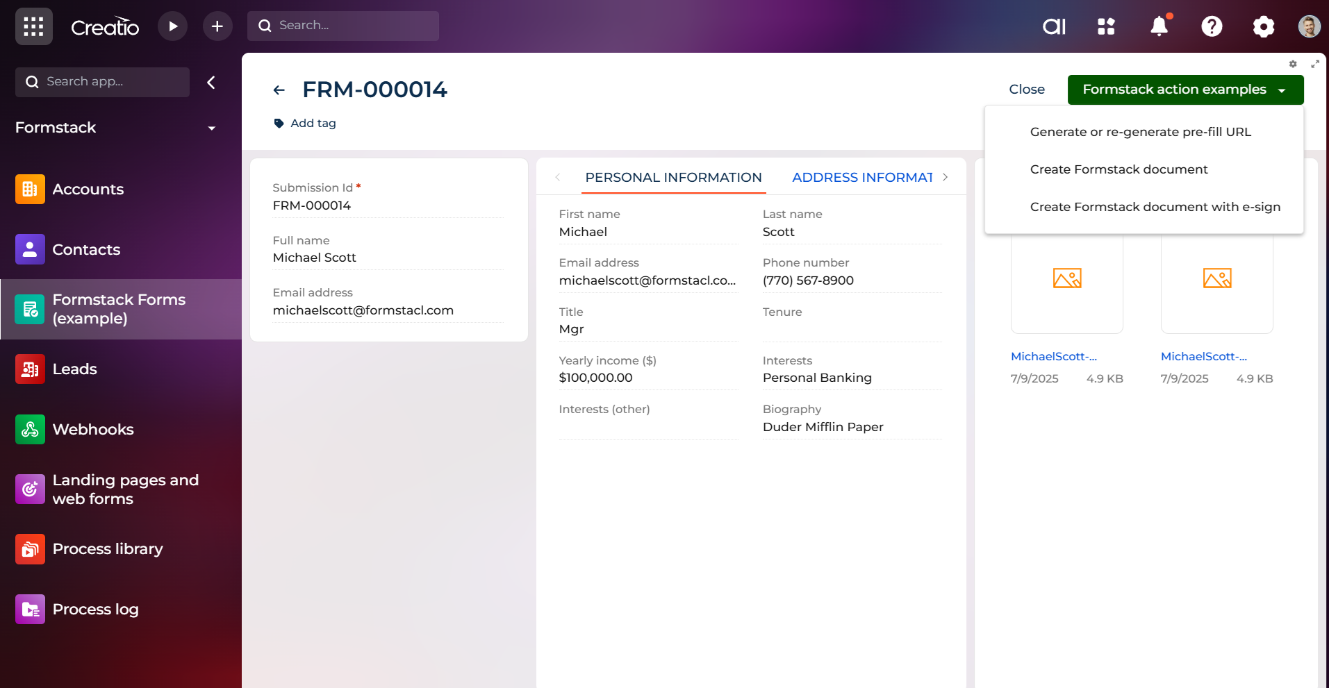The height and width of the screenshot is (688, 1329).
Task: Click the Formstack Forms section icon
Action: [30, 310]
